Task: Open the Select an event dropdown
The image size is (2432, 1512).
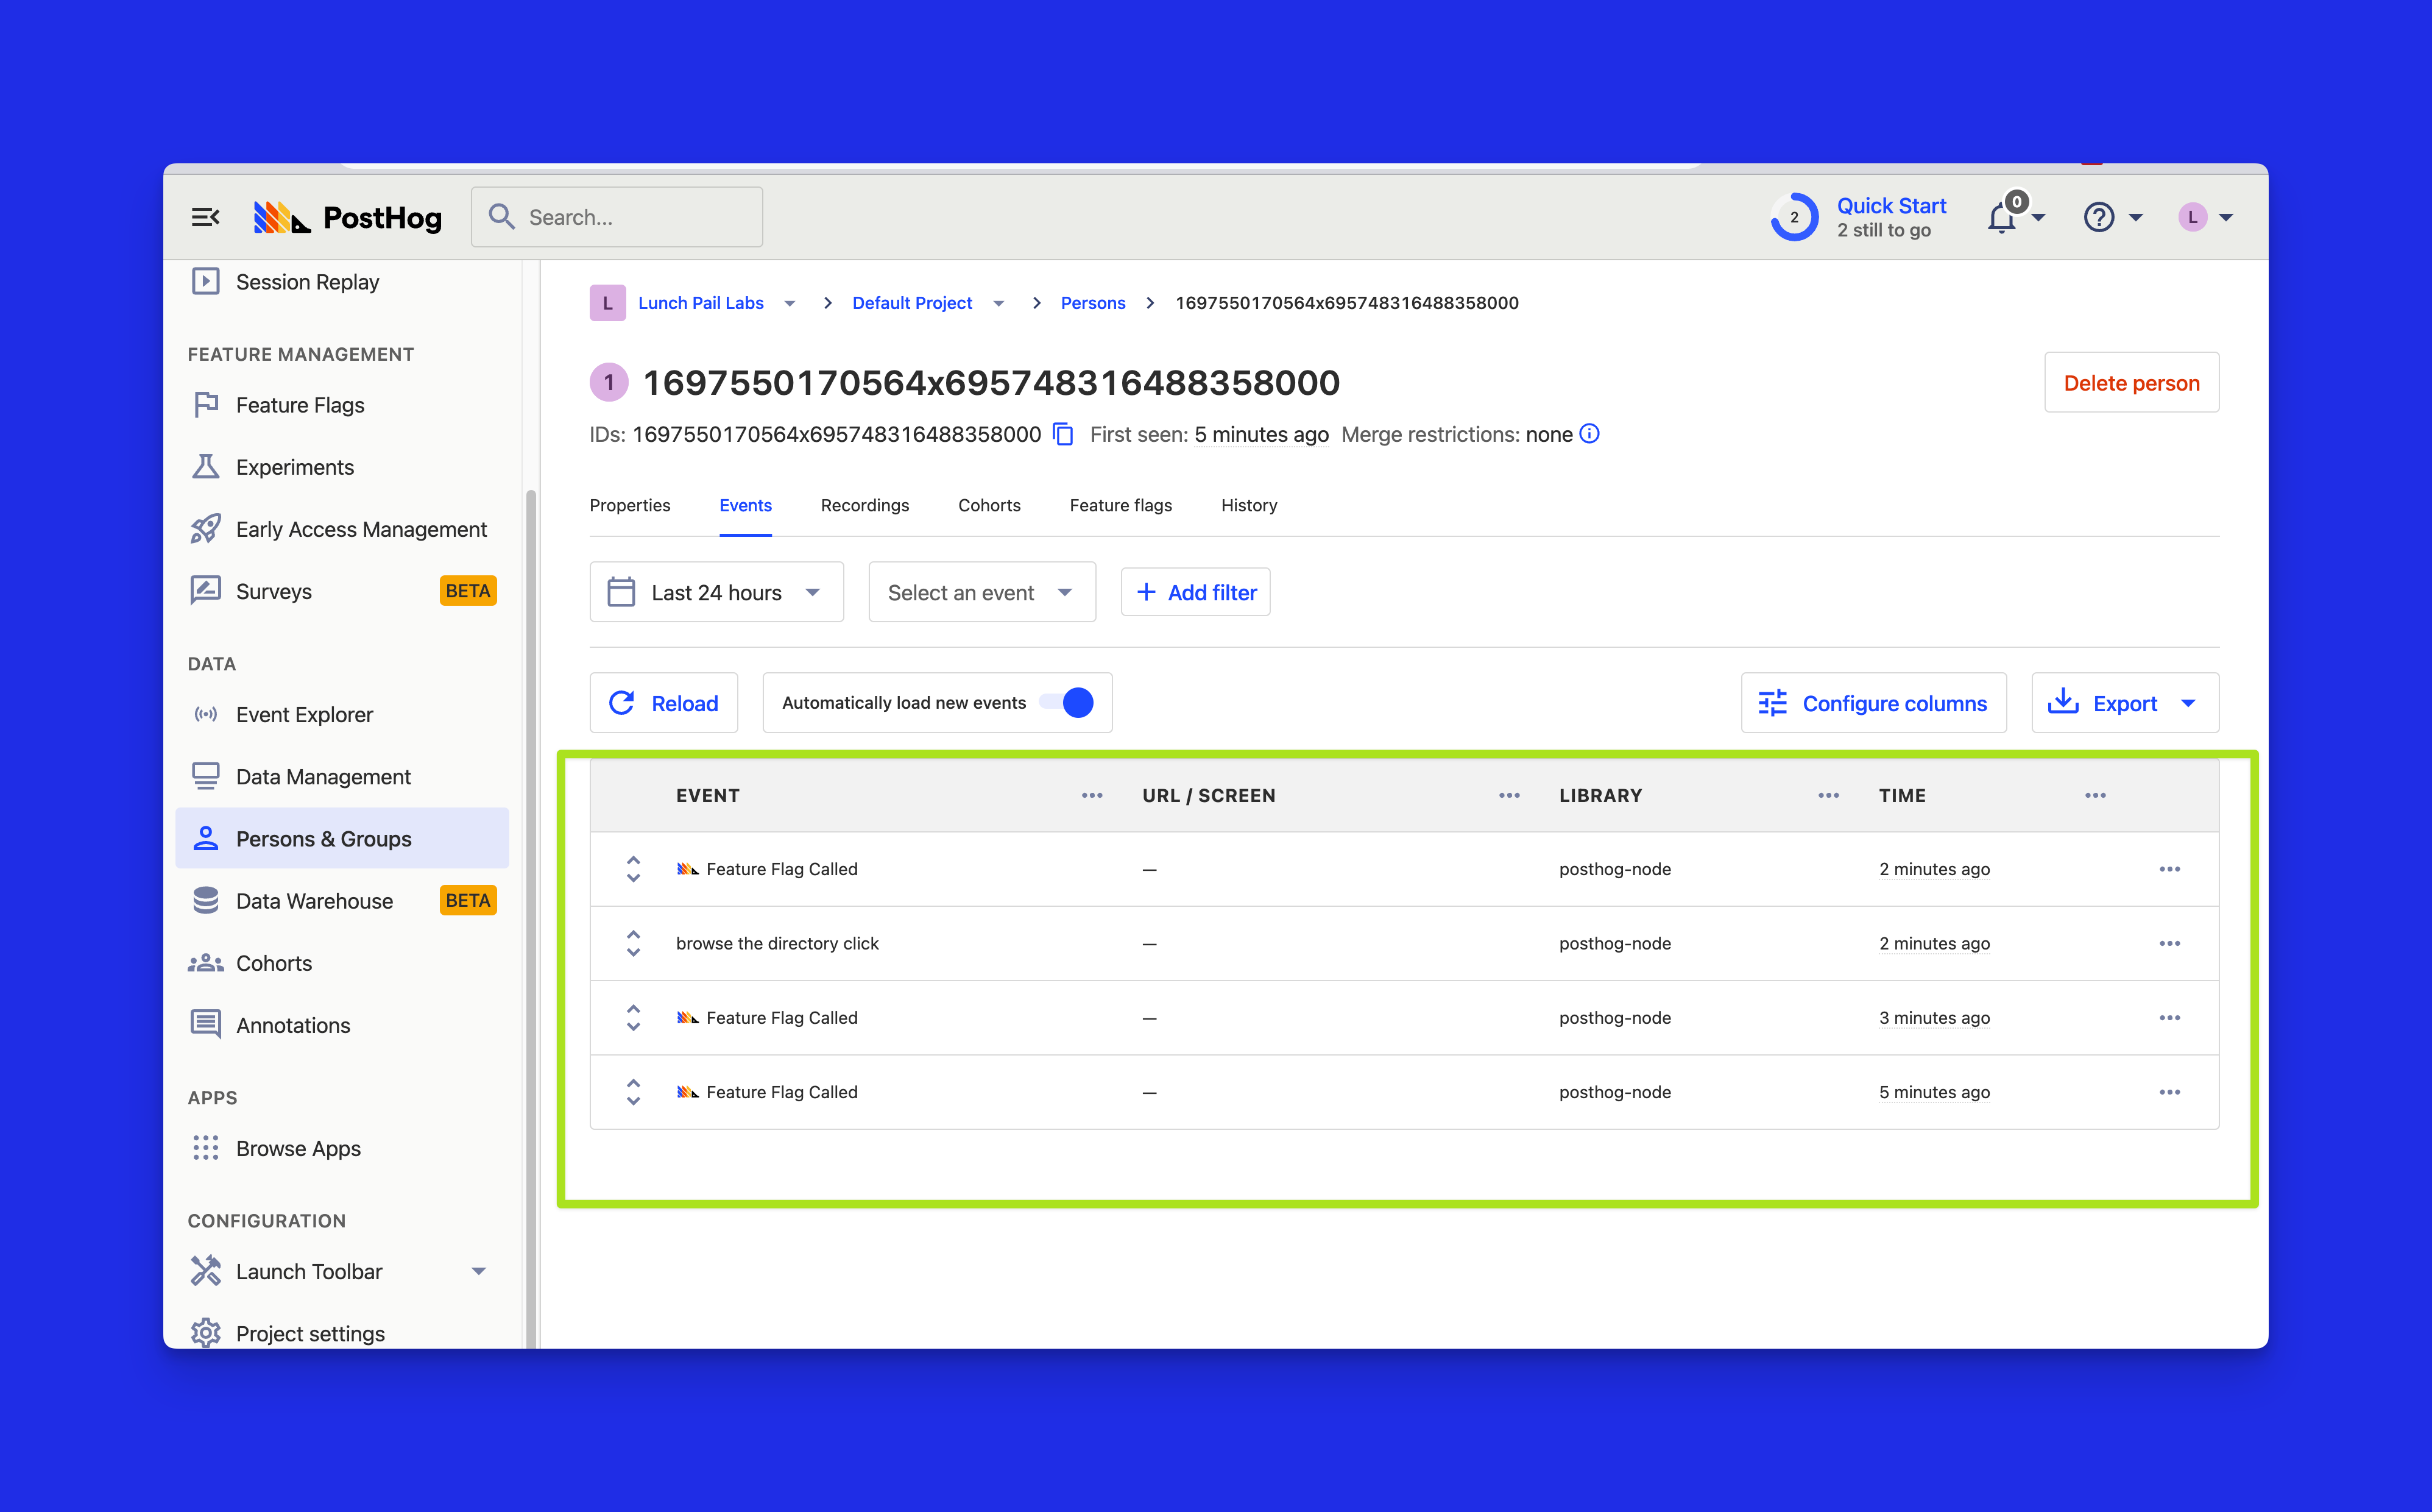Action: [981, 592]
